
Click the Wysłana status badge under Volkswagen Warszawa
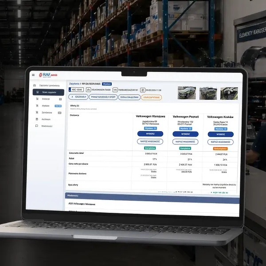tap(150, 128)
